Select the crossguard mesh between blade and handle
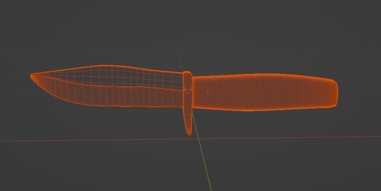Image resolution: width=381 pixels, height=191 pixels. click(187, 103)
